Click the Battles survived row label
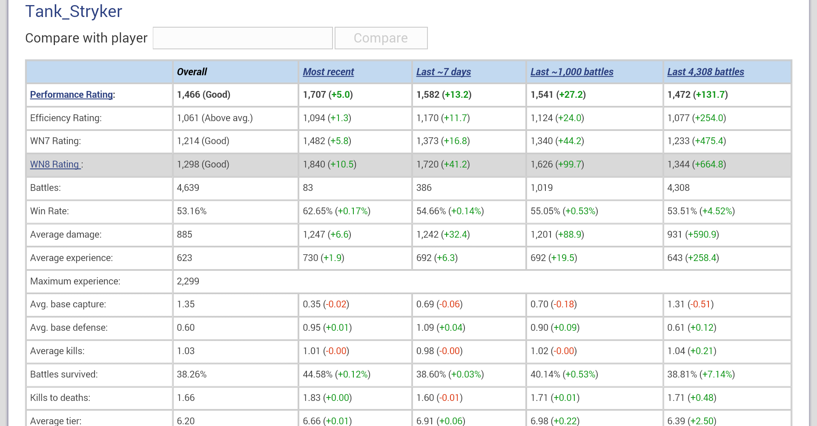This screenshot has height=426, width=817. [x=64, y=374]
